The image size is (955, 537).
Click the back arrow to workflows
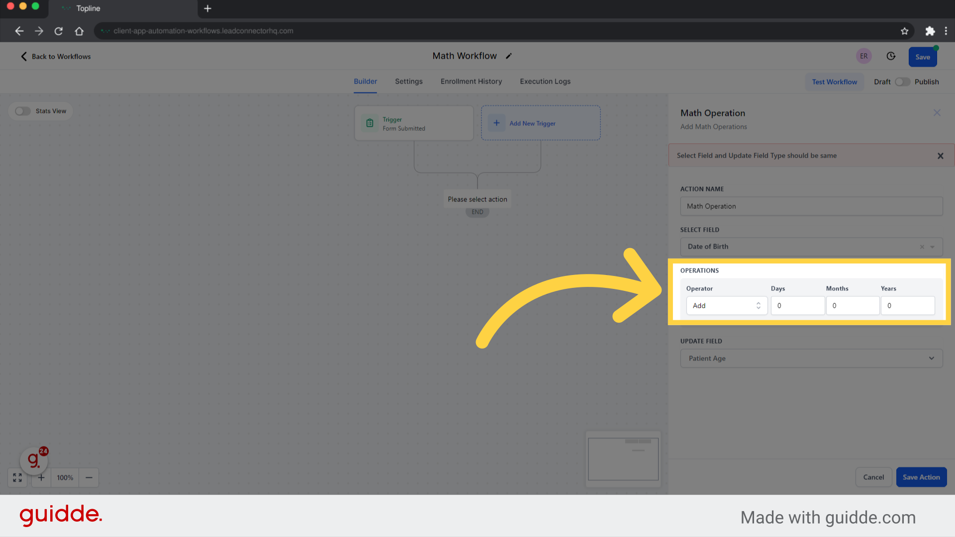pyautogui.click(x=23, y=56)
